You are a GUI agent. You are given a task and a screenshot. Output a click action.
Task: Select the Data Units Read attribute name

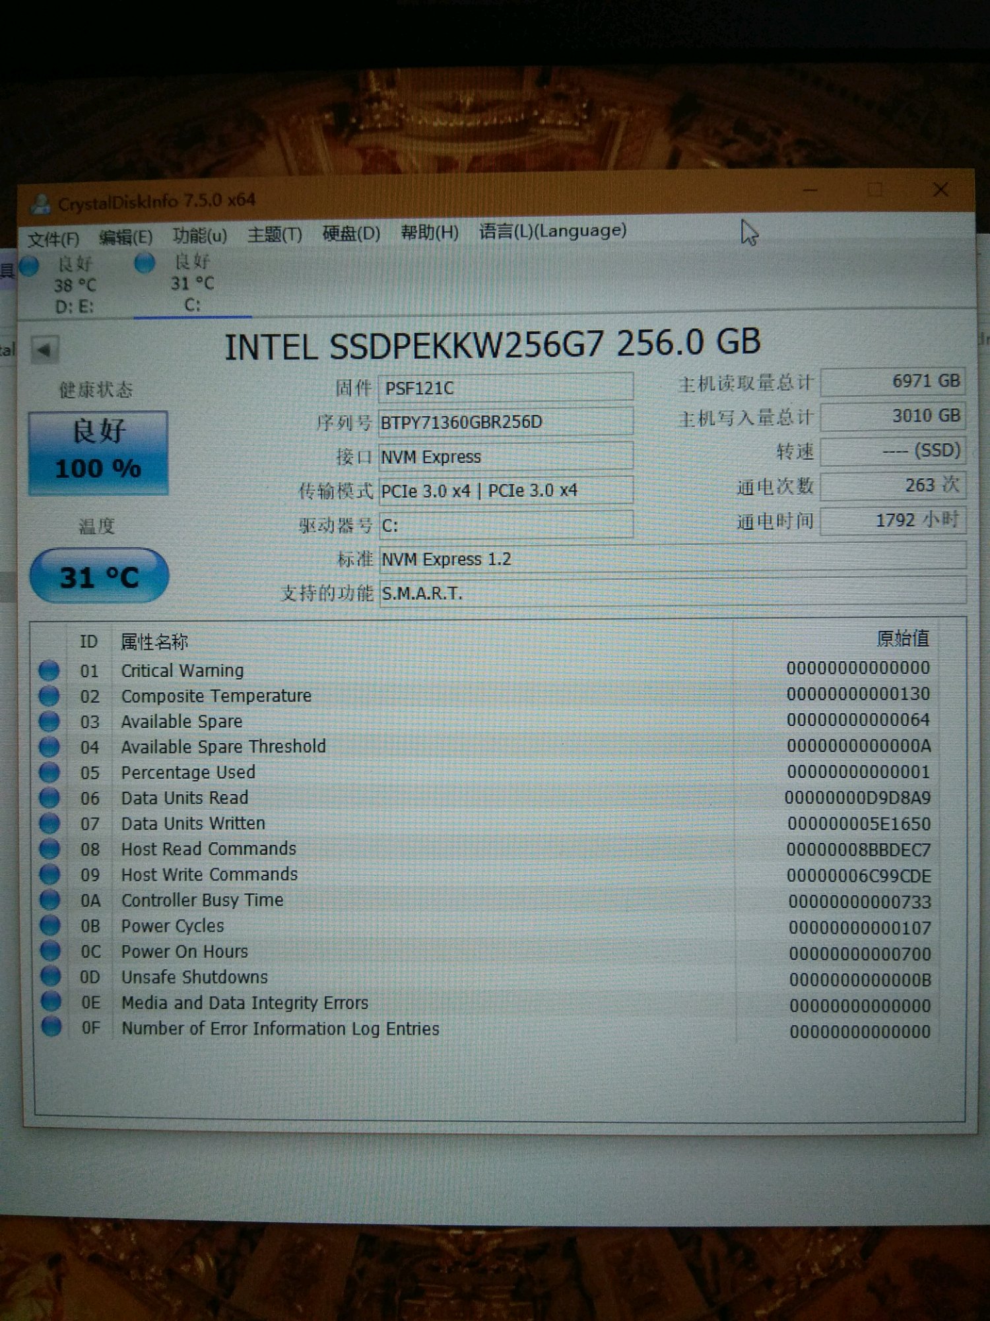(185, 798)
